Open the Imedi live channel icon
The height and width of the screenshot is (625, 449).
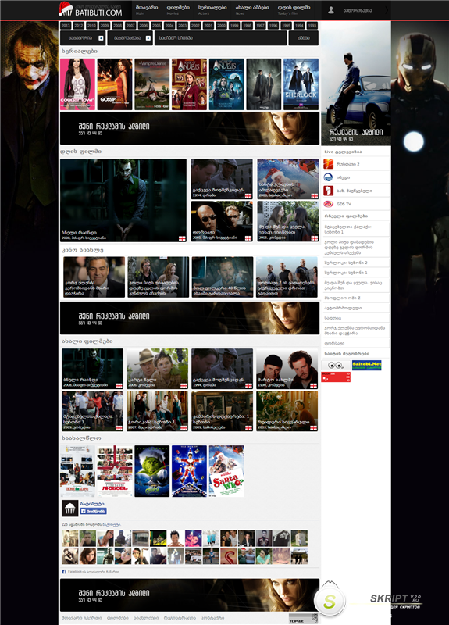pyautogui.click(x=328, y=177)
